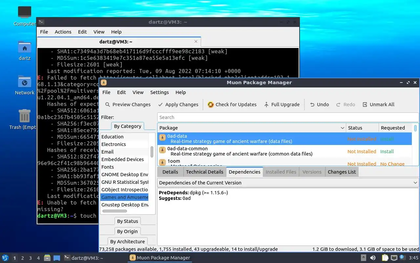Open the terminal Actions menu
420x263 pixels.
tap(63, 32)
